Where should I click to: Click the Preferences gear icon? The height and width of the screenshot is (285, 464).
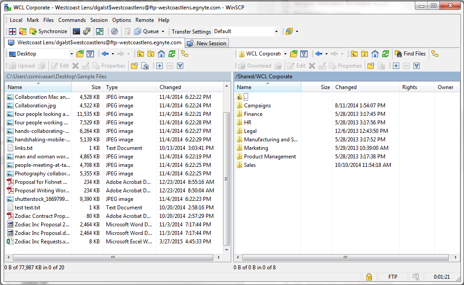[x=114, y=31]
